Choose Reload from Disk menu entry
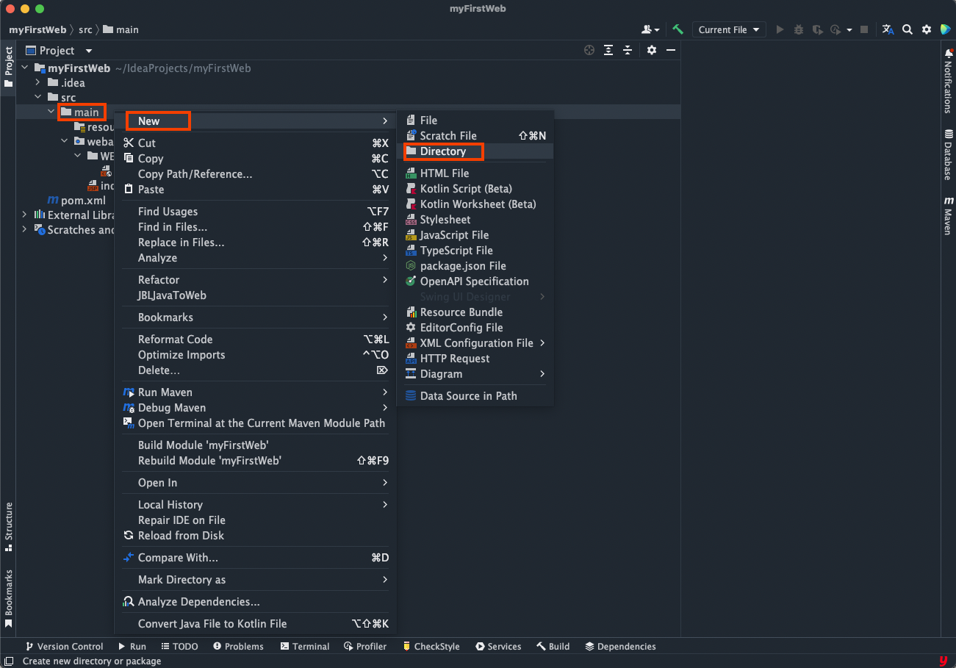Image resolution: width=956 pixels, height=668 pixels. coord(256,535)
